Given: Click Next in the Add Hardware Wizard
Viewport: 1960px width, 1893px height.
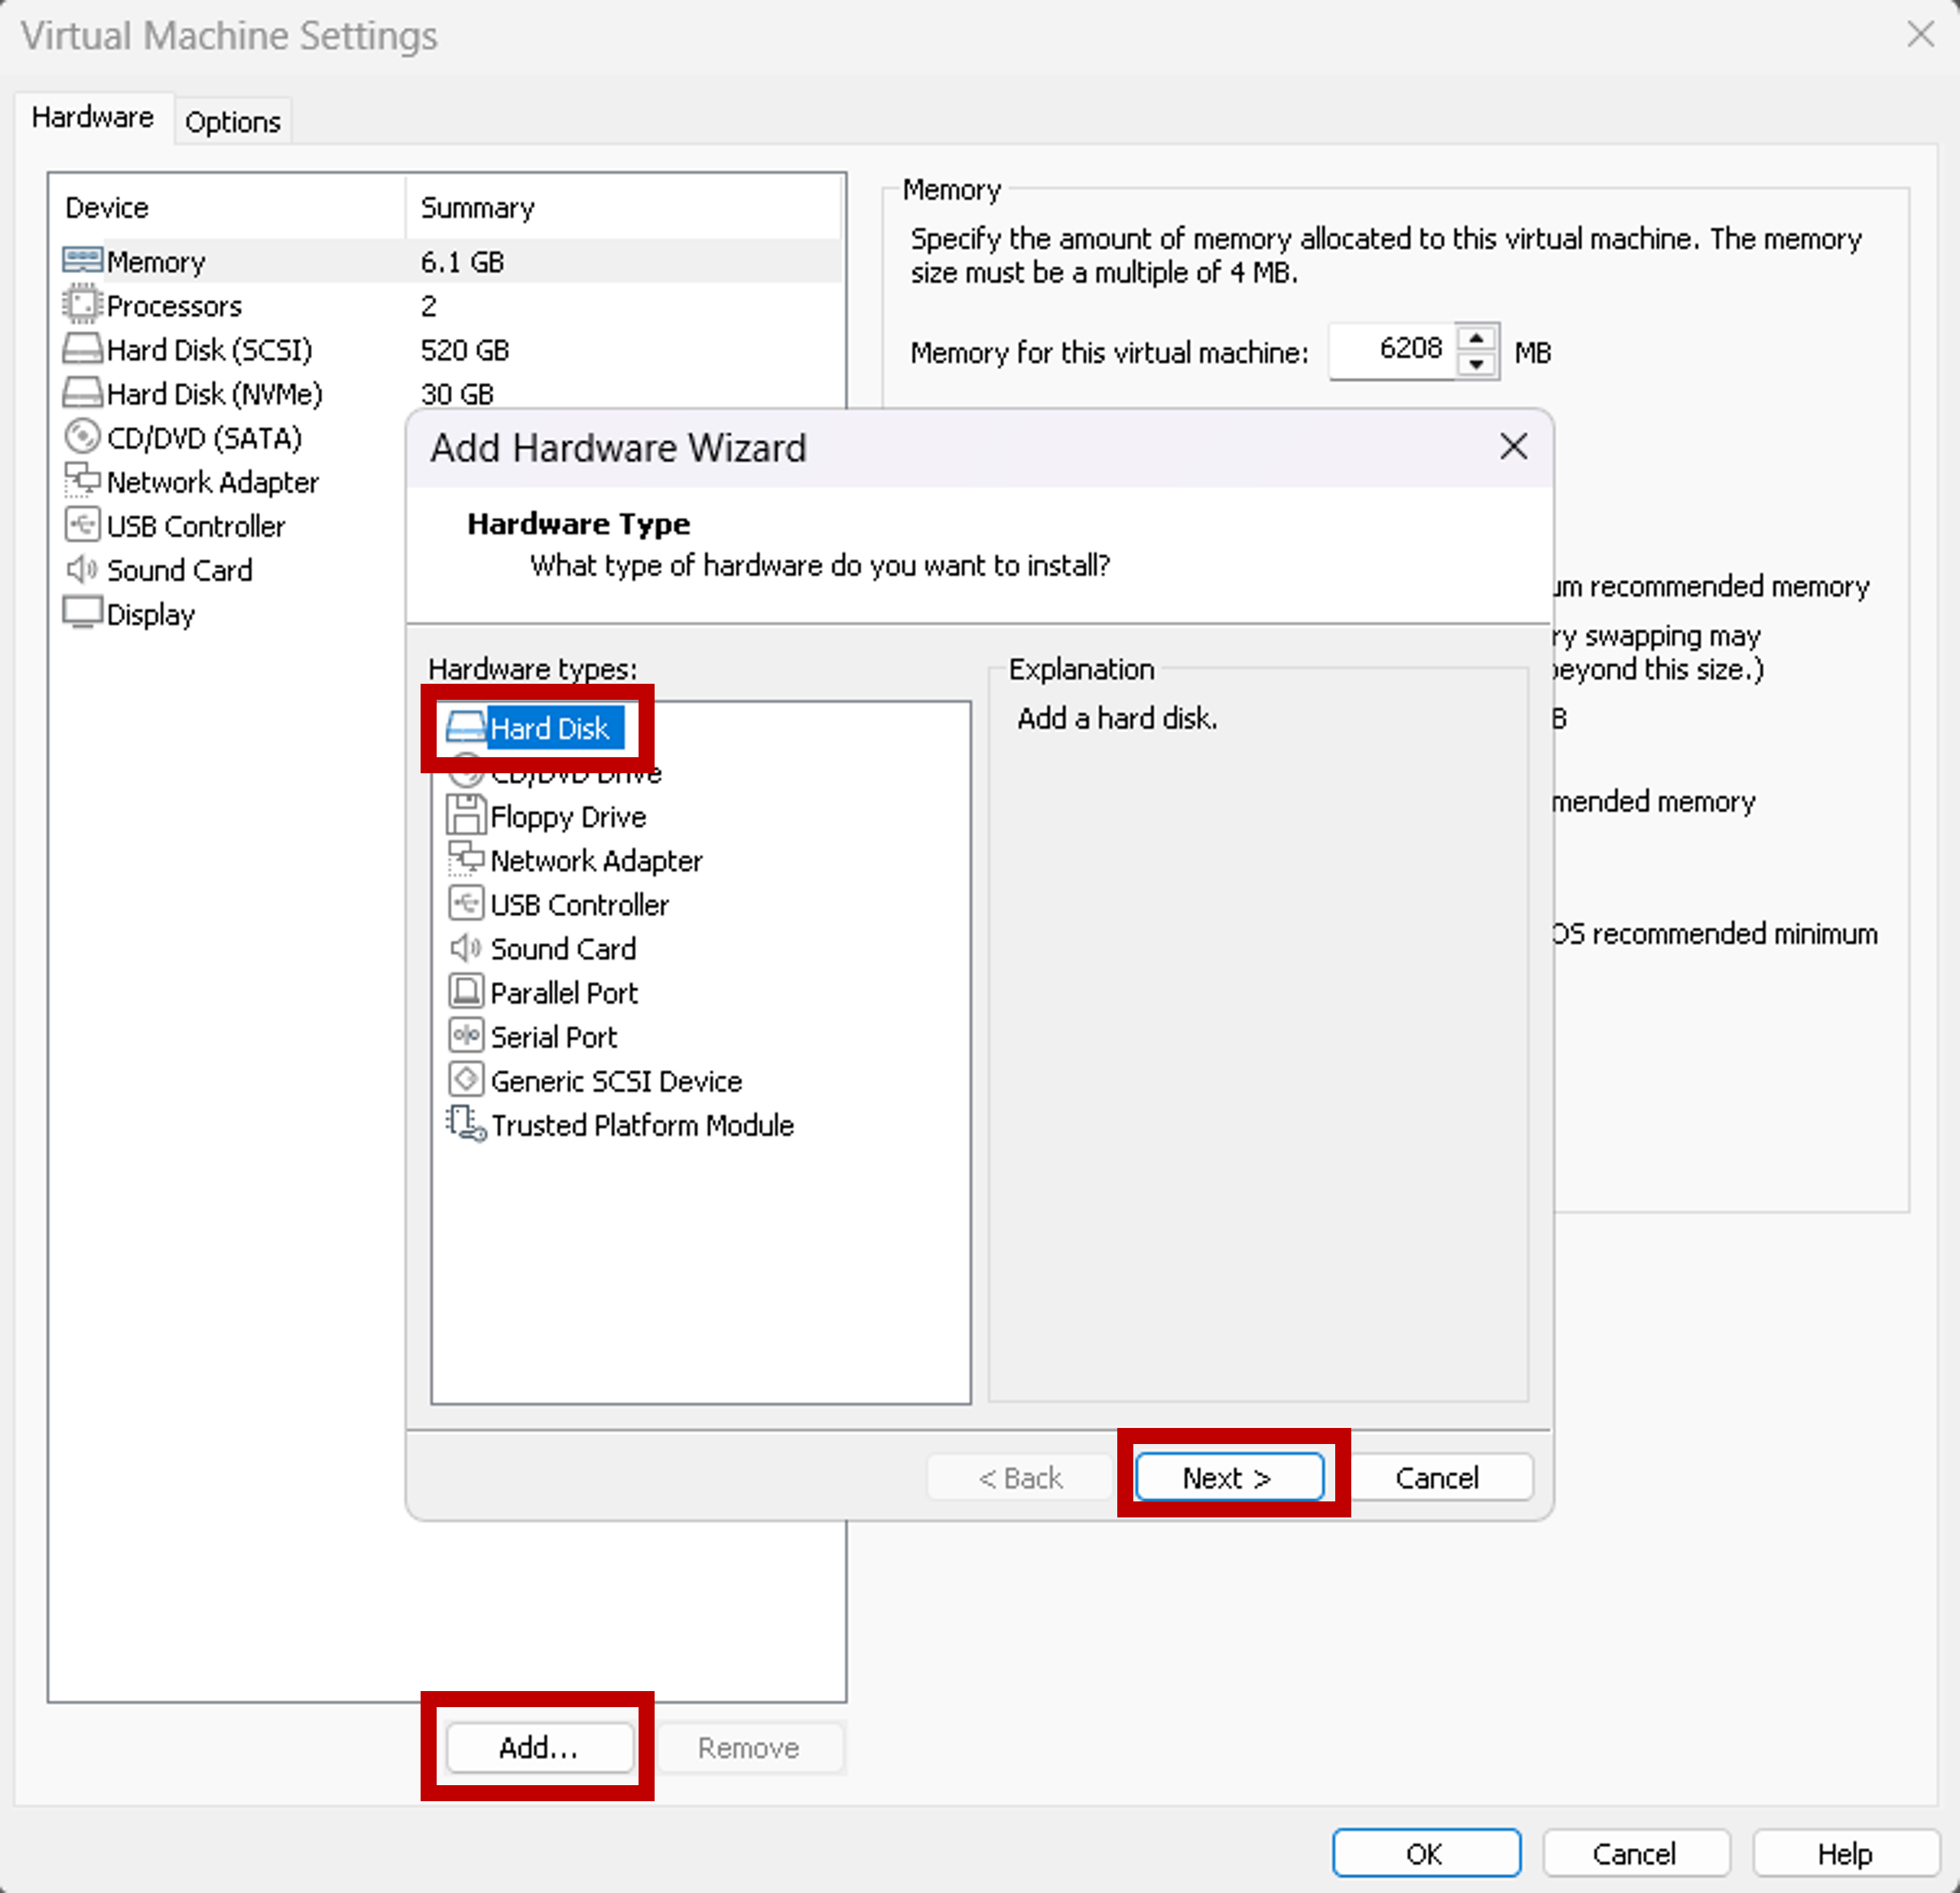Looking at the screenshot, I should pyautogui.click(x=1228, y=1477).
